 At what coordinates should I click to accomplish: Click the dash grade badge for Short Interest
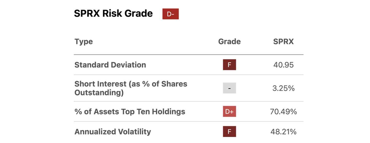coord(229,88)
